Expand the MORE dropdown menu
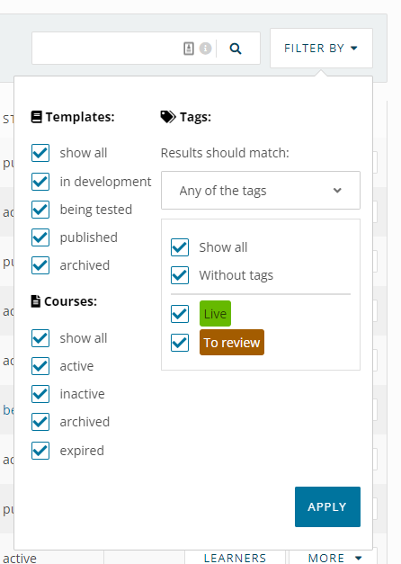Image resolution: width=401 pixels, height=564 pixels. (334, 558)
